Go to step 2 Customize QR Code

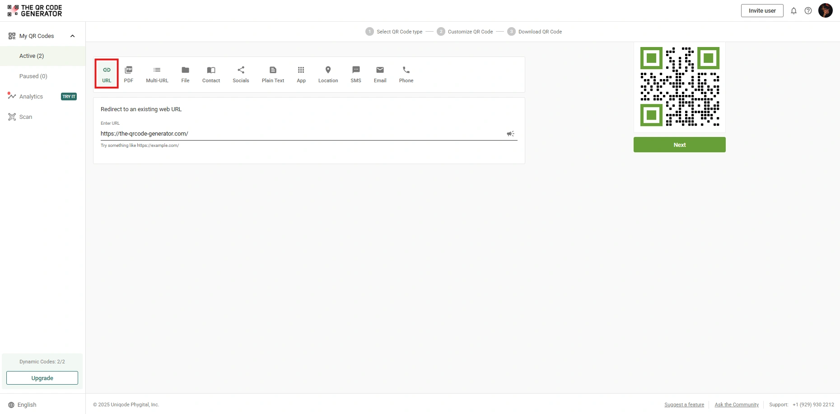coord(465,32)
